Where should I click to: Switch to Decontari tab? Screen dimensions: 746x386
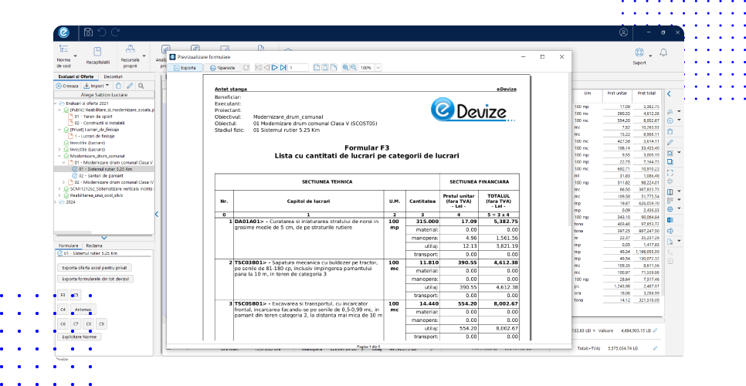tap(114, 76)
